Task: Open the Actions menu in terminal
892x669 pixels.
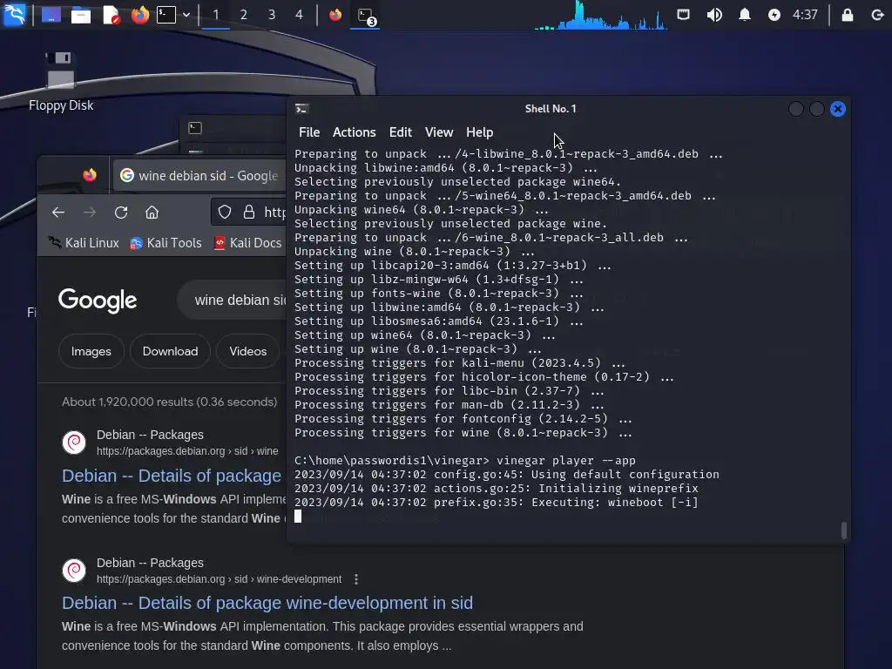Action: tap(354, 132)
